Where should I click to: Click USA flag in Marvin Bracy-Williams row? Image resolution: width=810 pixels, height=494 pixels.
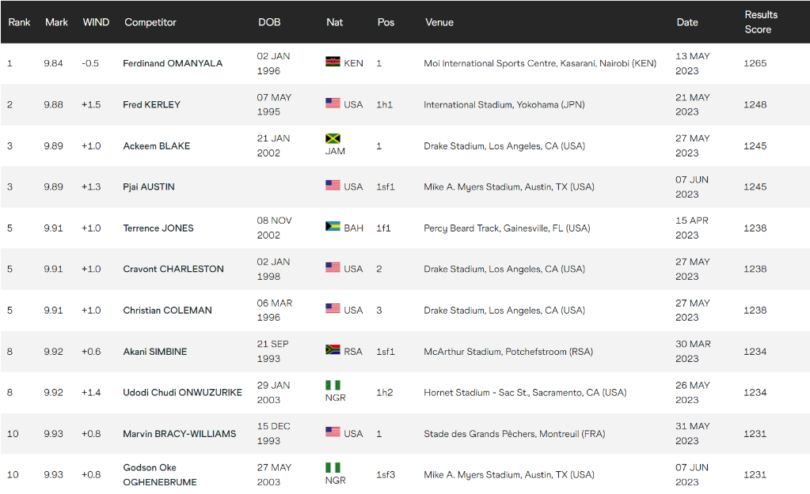333,432
